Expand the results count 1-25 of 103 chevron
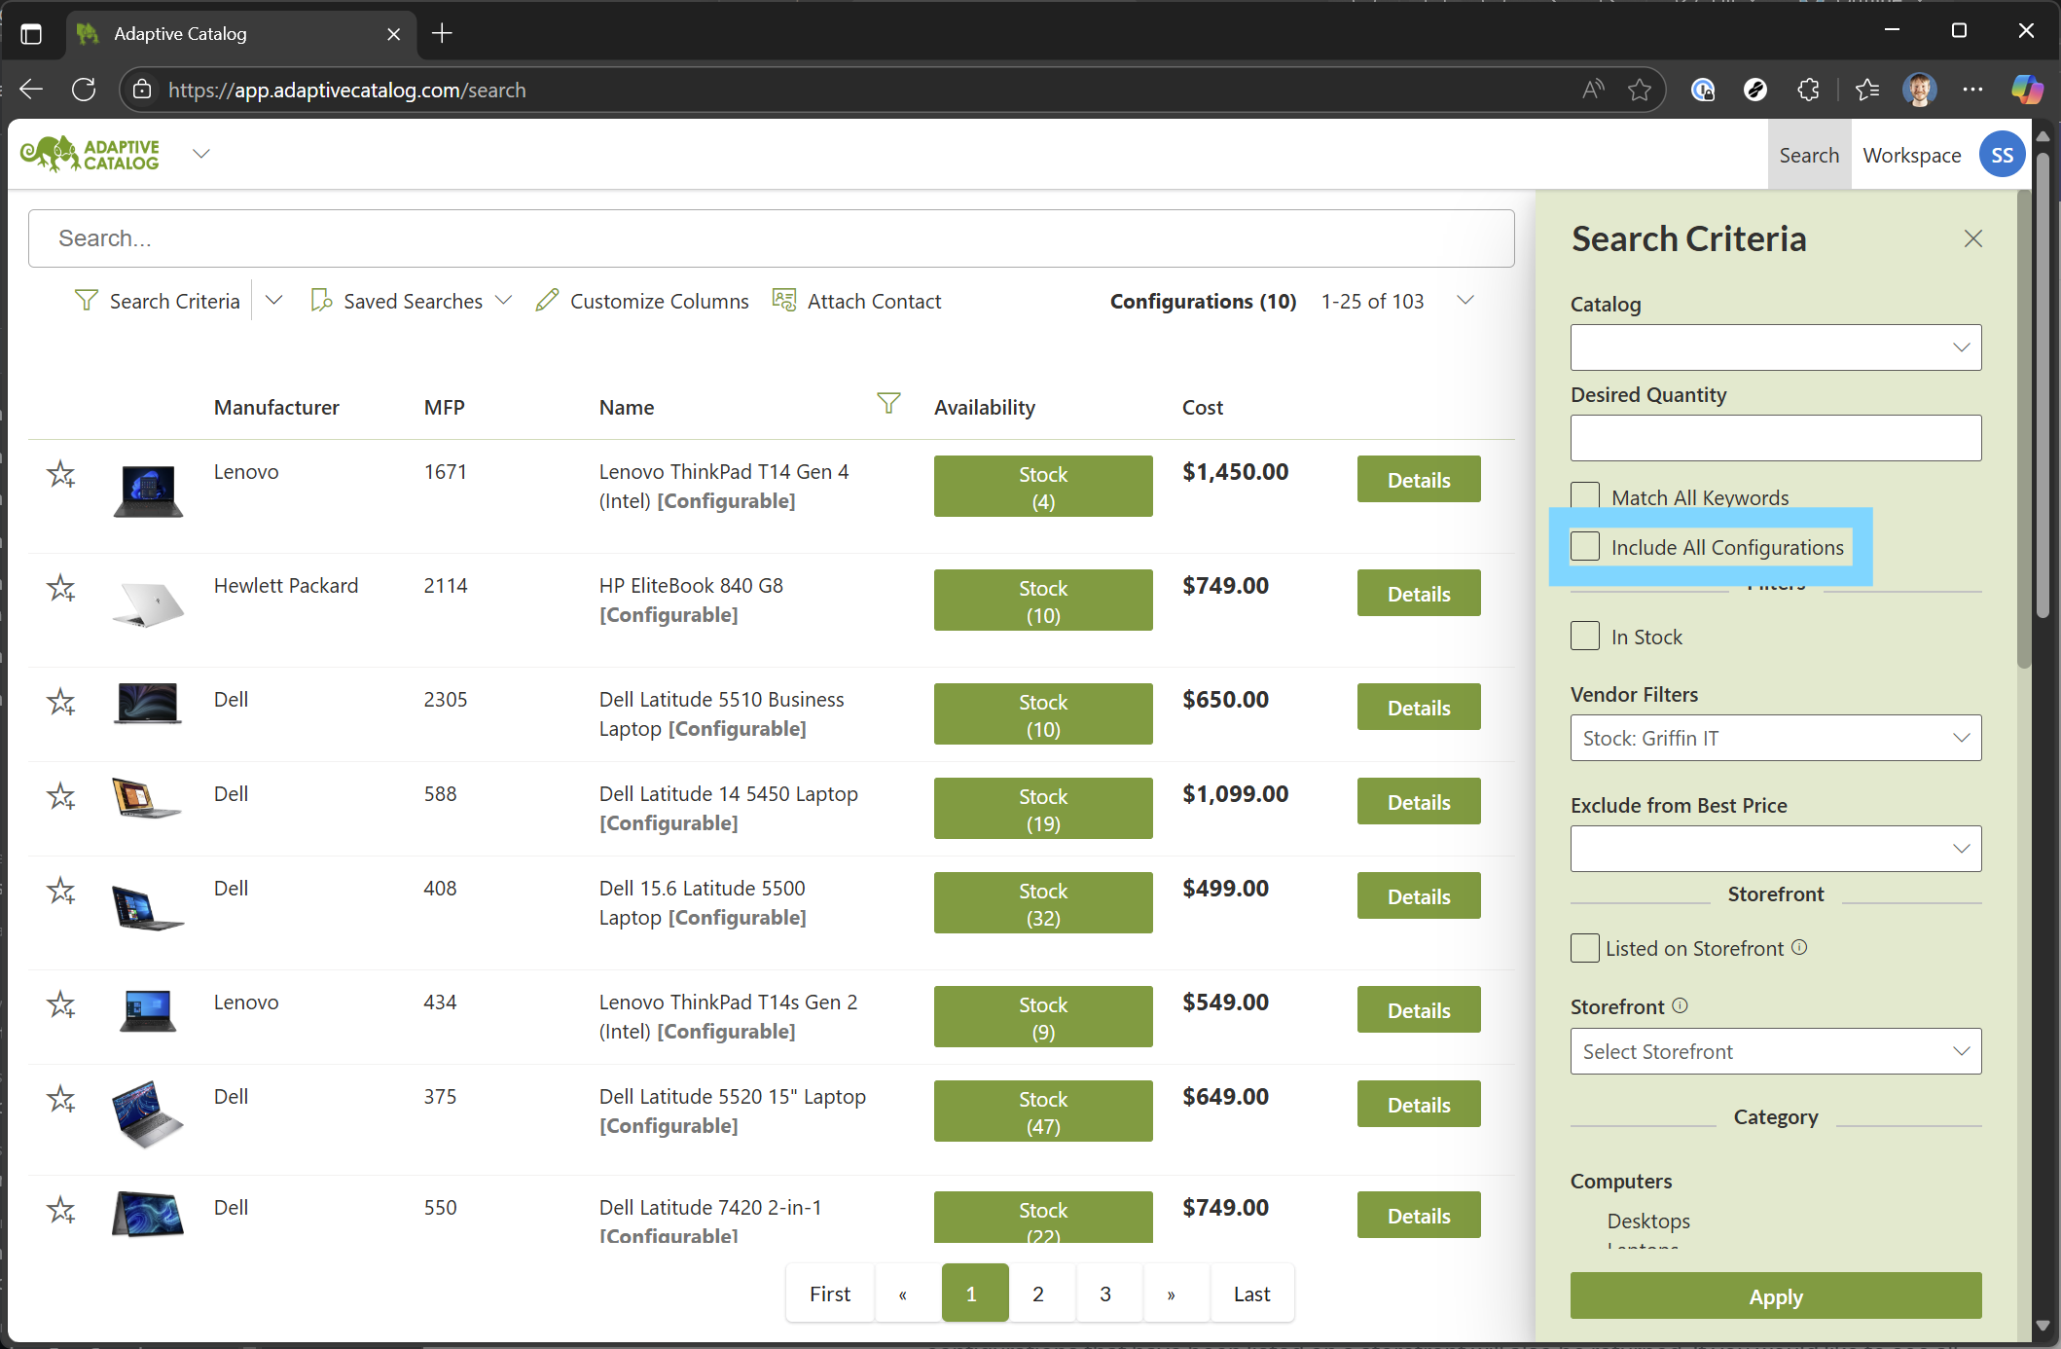Screen dimensions: 2061x1349 [x=1465, y=300]
